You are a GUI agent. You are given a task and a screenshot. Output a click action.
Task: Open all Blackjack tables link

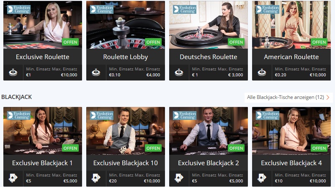pyautogui.click(x=286, y=97)
